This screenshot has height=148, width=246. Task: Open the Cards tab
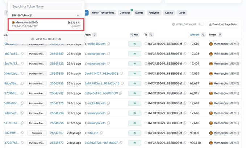pyautogui.click(x=182, y=13)
